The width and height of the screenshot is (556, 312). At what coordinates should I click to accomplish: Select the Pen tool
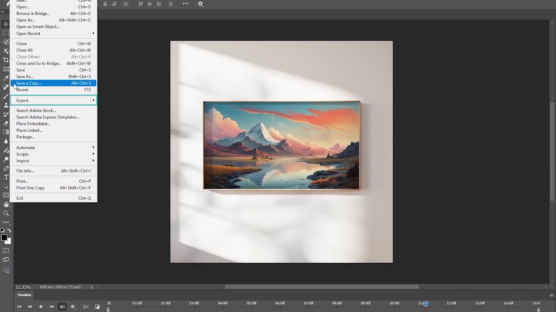click(6, 168)
